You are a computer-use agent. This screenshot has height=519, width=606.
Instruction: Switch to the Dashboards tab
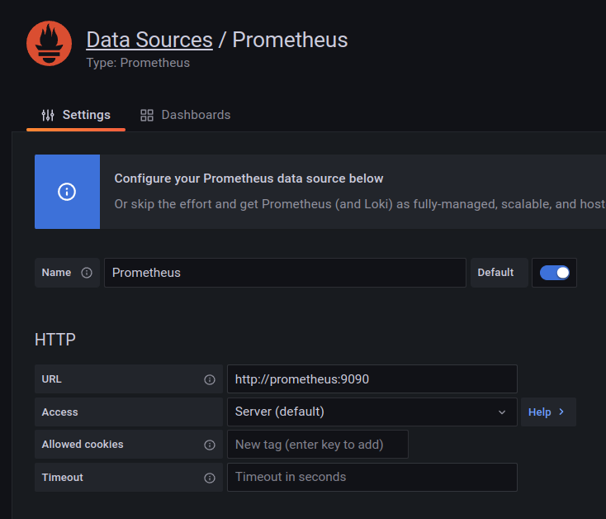tap(185, 115)
